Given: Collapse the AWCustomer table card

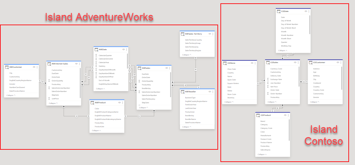Looking at the screenshot, I should [x=11, y=95].
